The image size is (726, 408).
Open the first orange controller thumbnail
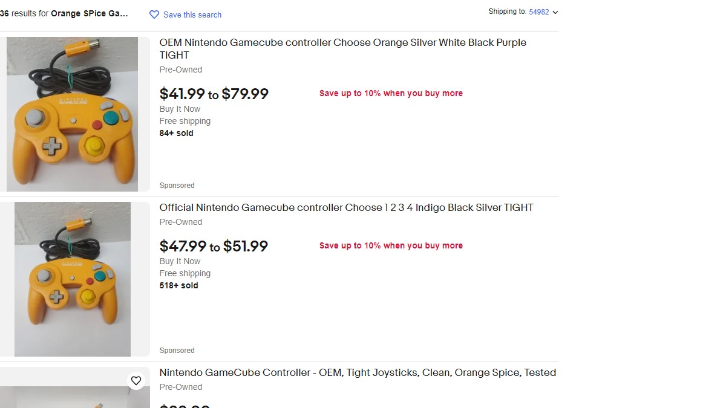coord(72,114)
